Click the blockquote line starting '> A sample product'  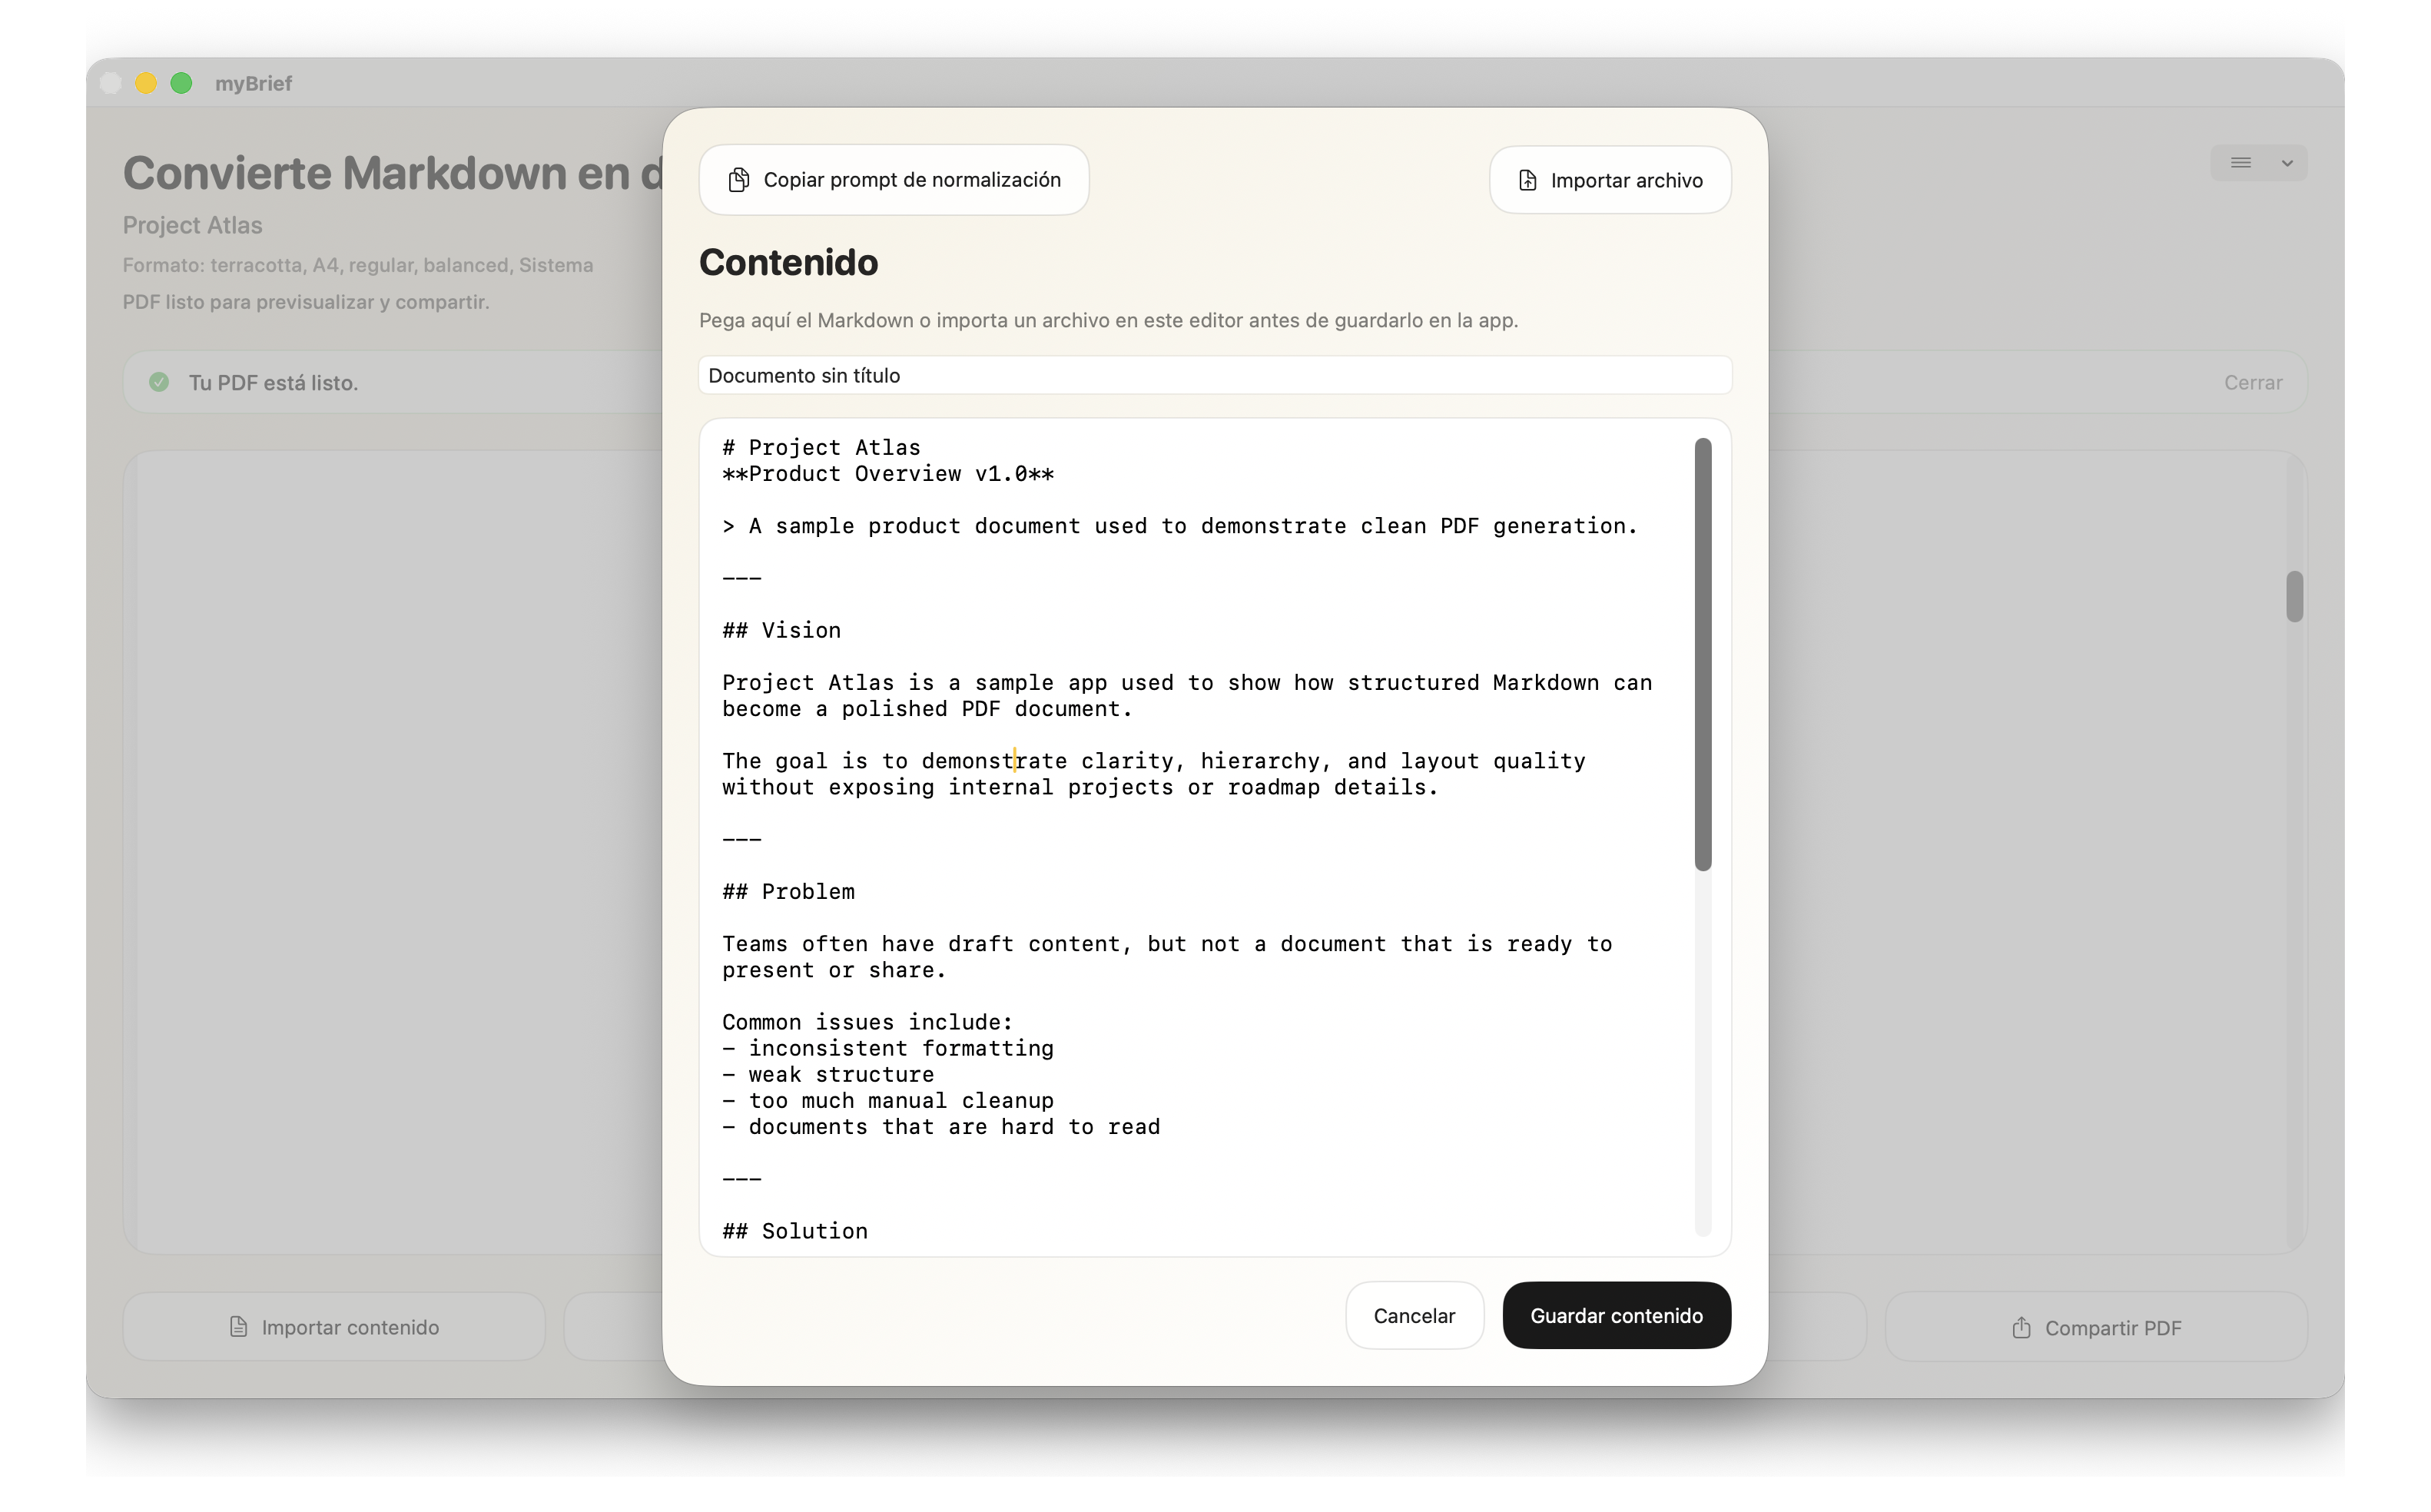pyautogui.click(x=1180, y=526)
